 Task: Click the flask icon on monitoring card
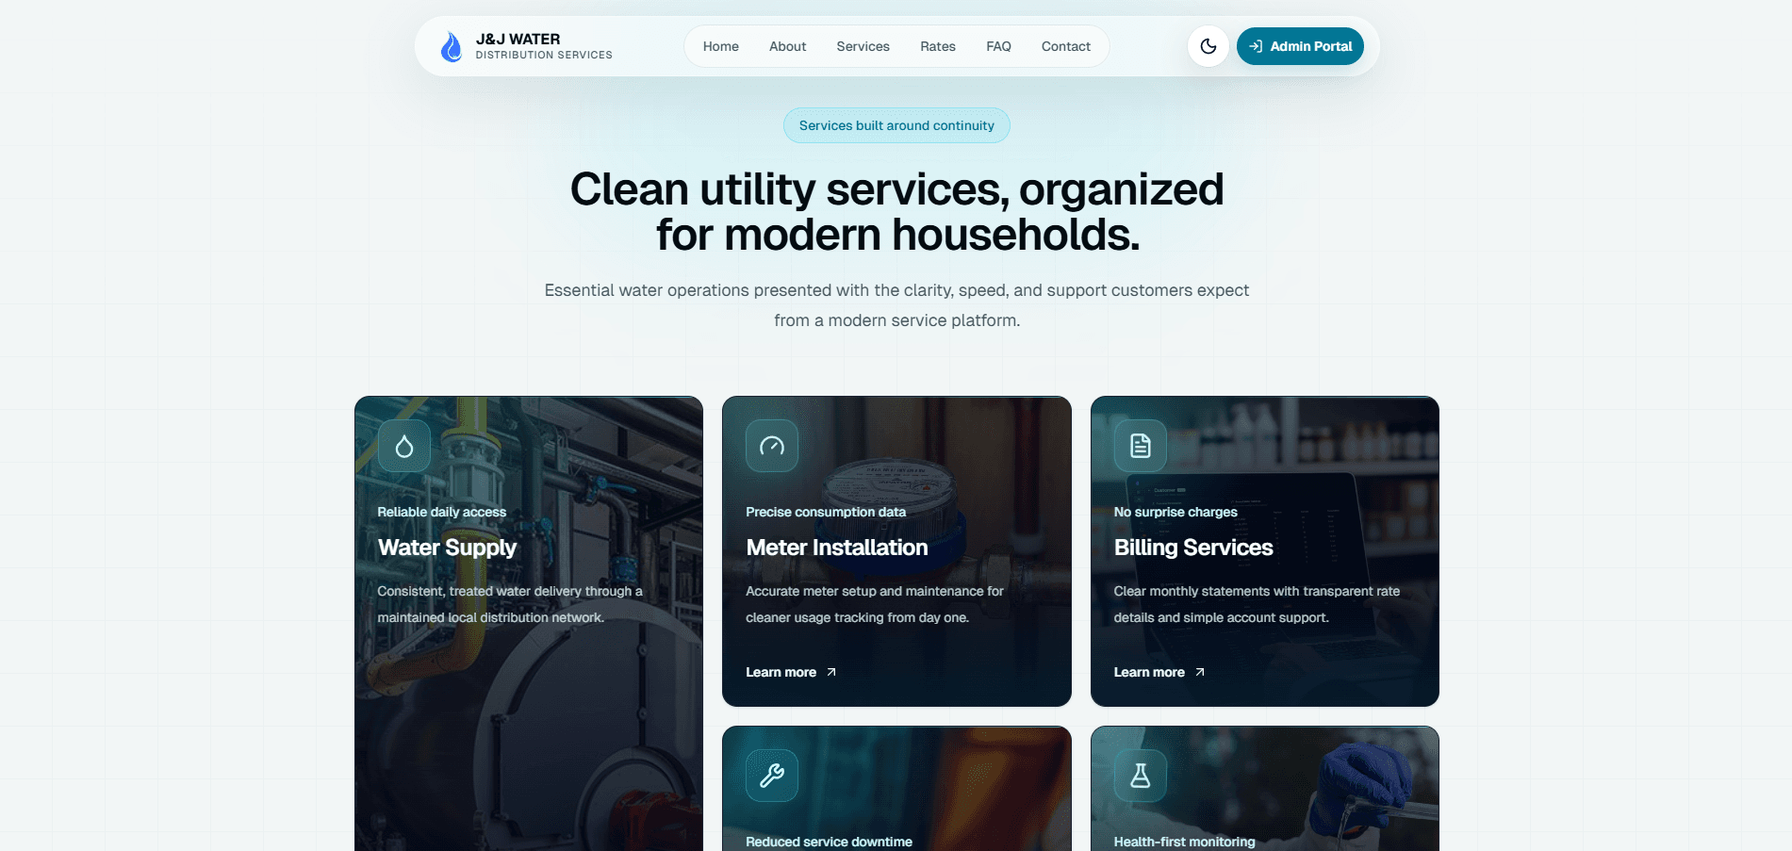tap(1141, 776)
